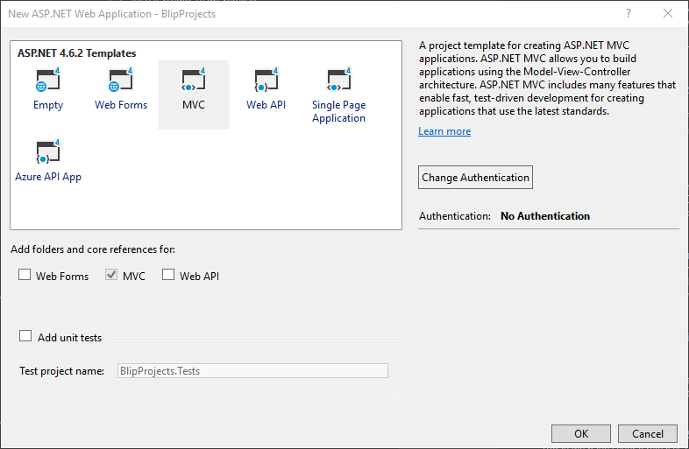
Task: Click the help question mark icon
Action: pos(629,14)
